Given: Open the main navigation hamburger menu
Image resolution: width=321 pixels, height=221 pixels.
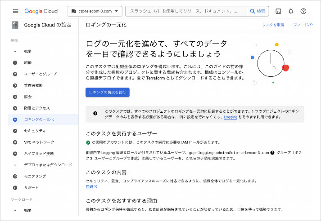Looking at the screenshot, I should tap(16, 11).
